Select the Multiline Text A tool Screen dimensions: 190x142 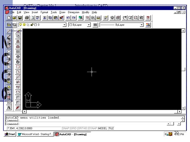(x=9, y=108)
